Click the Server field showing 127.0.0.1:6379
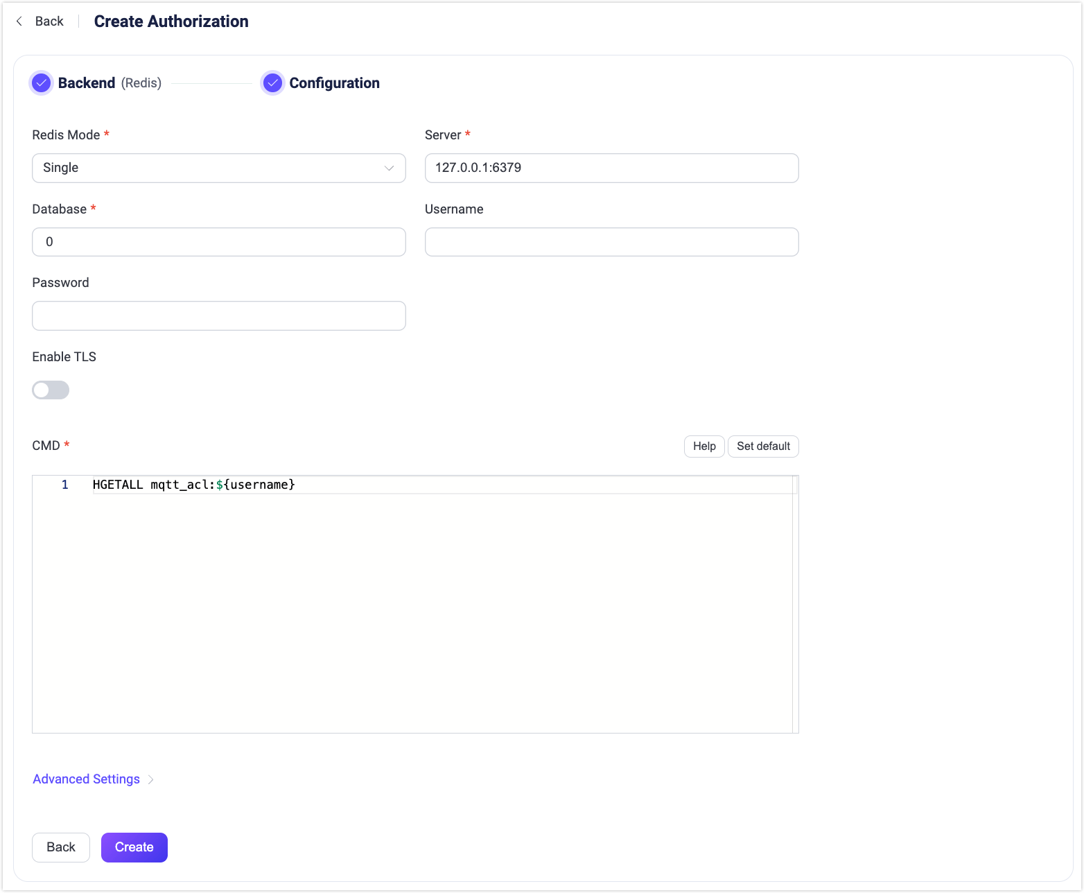 point(611,168)
